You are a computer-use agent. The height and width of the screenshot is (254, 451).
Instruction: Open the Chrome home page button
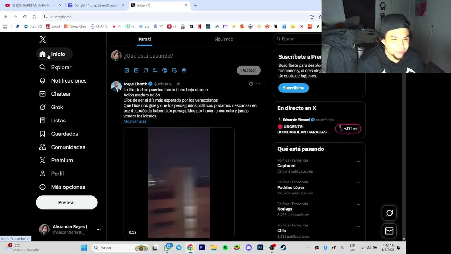34,17
